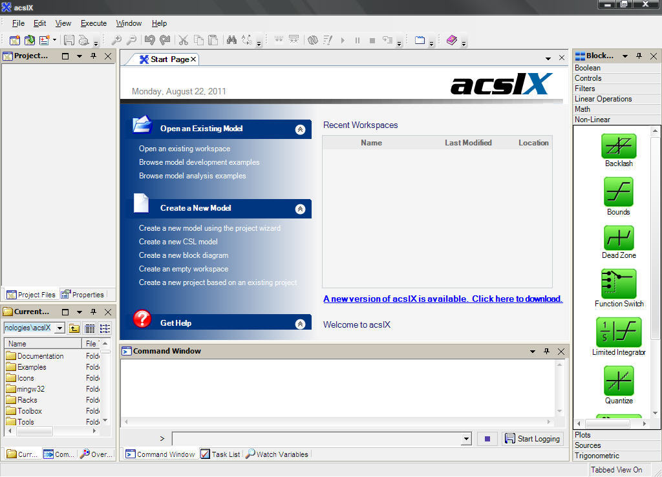Click the new version download link

(x=443, y=299)
